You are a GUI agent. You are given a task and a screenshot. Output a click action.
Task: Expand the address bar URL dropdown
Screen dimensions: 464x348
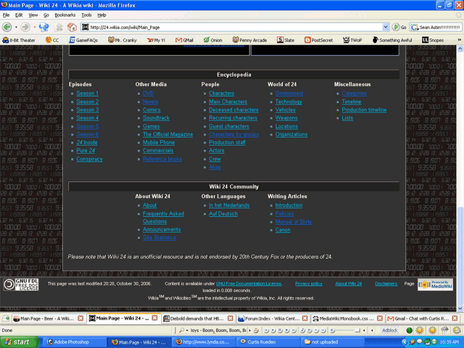pyautogui.click(x=385, y=28)
